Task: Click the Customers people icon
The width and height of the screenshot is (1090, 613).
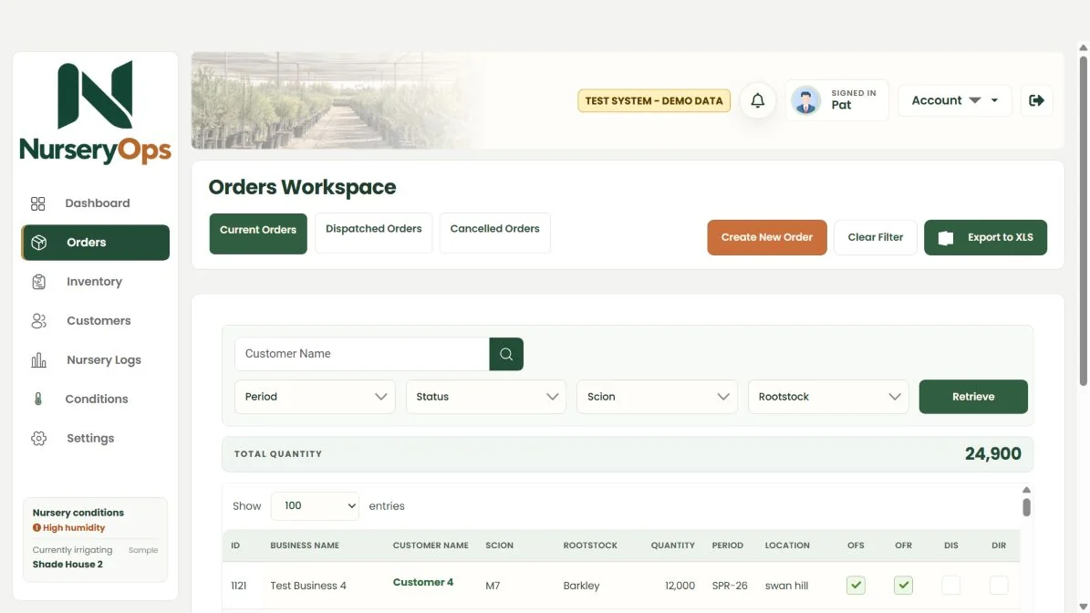Action: (x=39, y=320)
